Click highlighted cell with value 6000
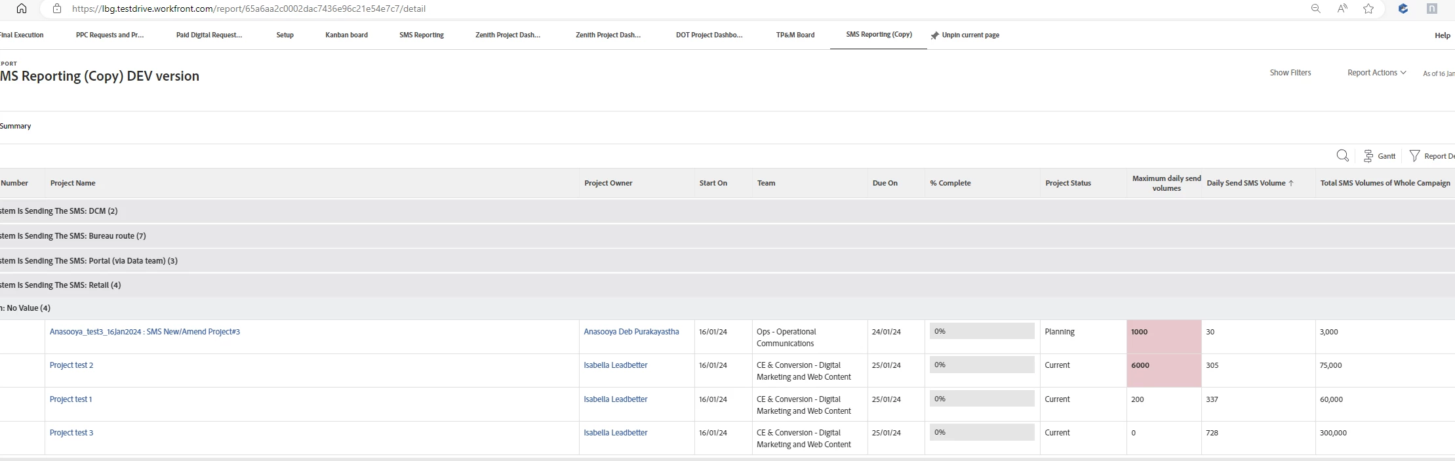This screenshot has width=1455, height=461. click(1164, 371)
